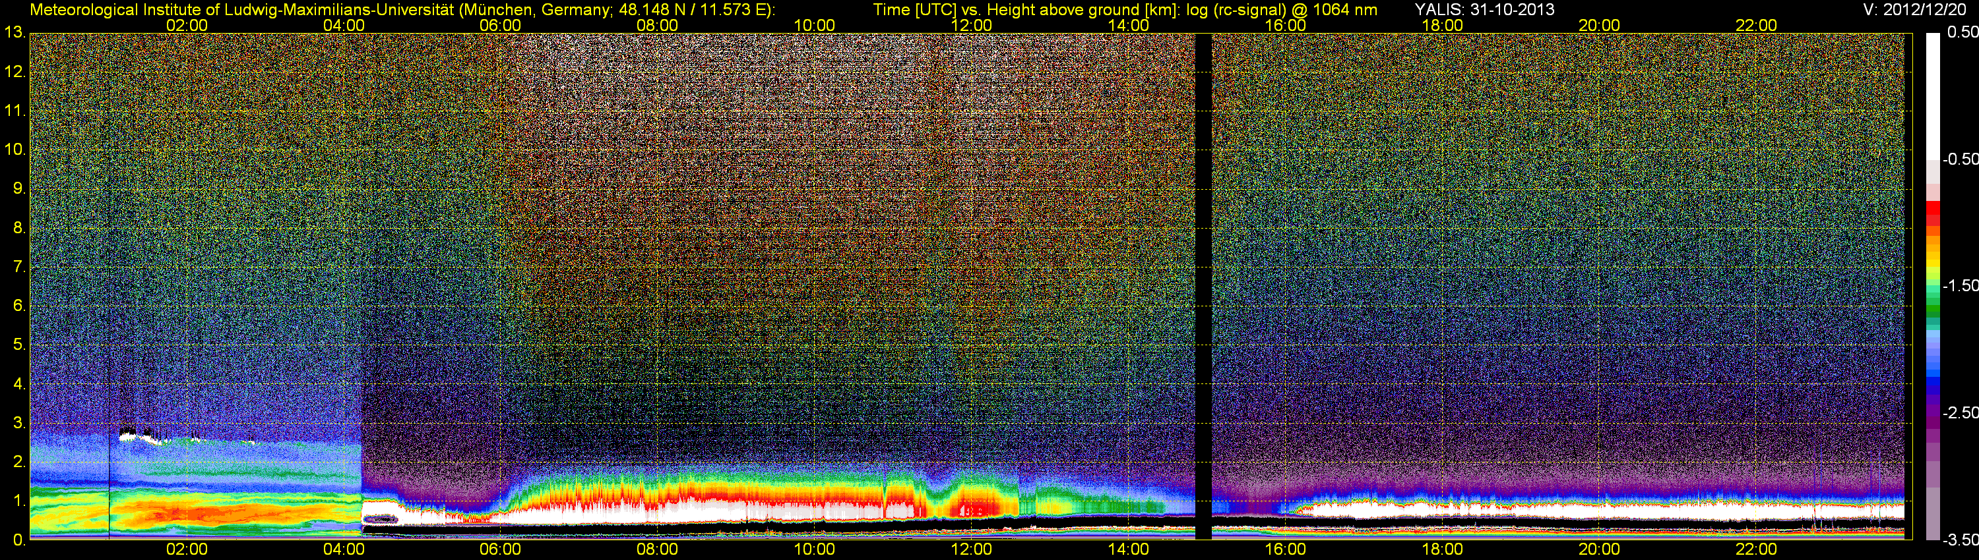The image size is (1979, 560).
Task: Click the 22:00 label on the bottom time axis
Action: tap(1756, 549)
